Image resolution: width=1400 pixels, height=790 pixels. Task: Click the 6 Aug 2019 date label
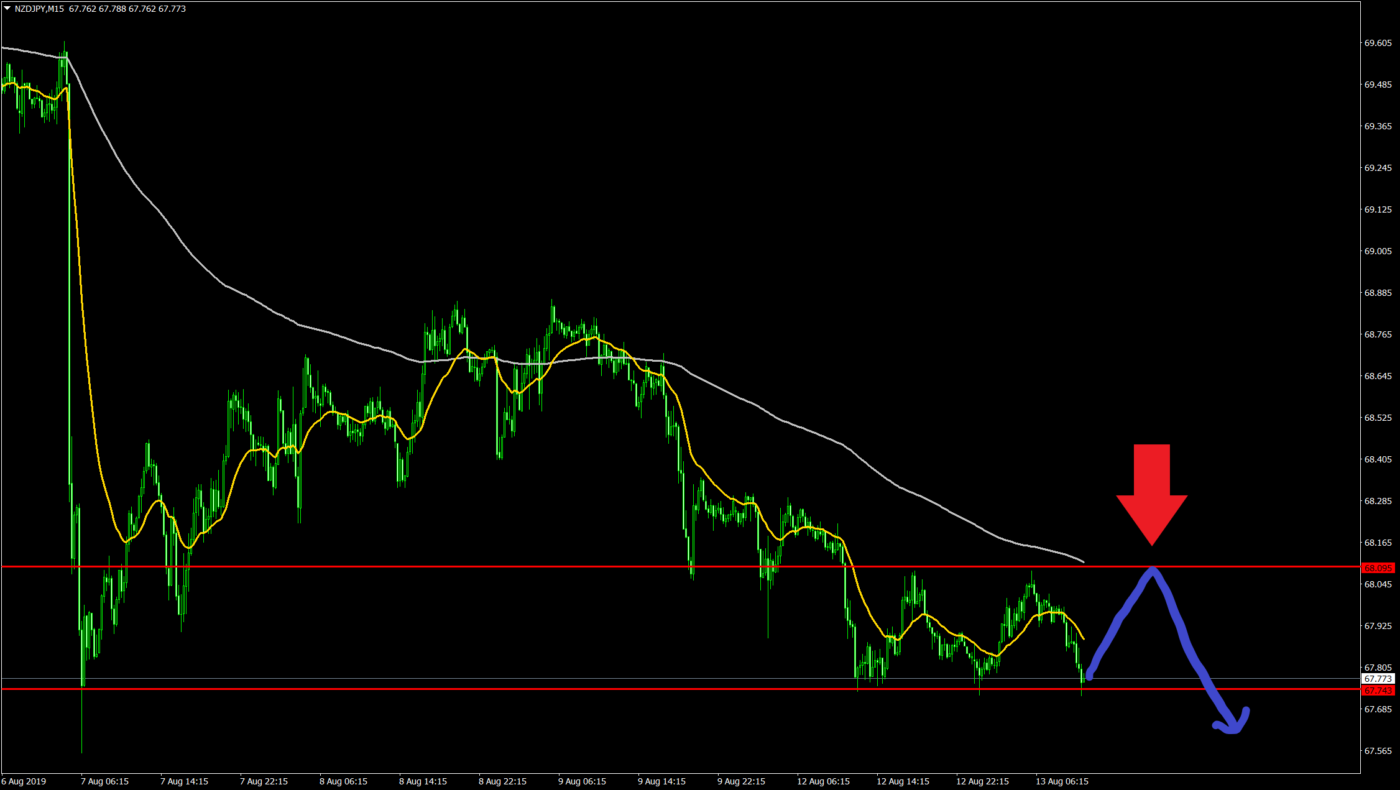click(x=24, y=781)
